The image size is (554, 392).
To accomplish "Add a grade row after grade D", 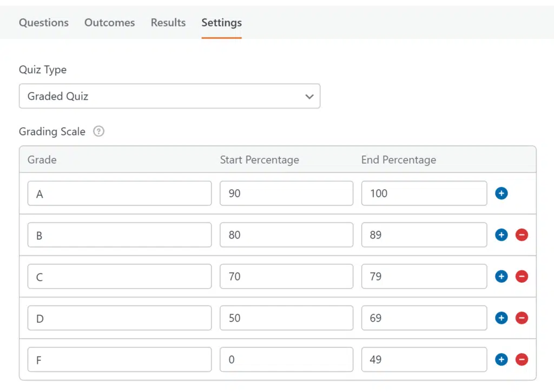I will (501, 318).
